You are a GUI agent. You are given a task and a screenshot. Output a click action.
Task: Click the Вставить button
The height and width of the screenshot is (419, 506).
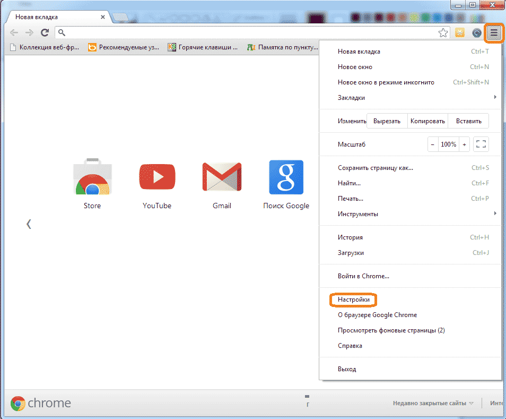[468, 121]
